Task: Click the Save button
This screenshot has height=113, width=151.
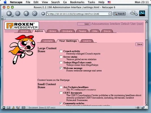Action: pos(139,44)
